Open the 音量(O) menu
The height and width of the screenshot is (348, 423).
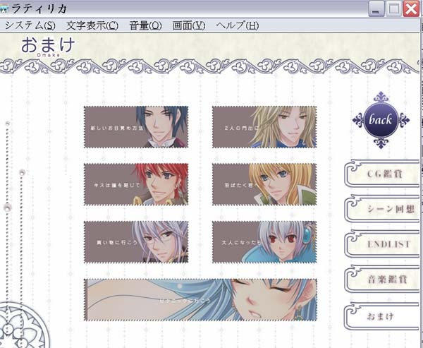pyautogui.click(x=145, y=25)
